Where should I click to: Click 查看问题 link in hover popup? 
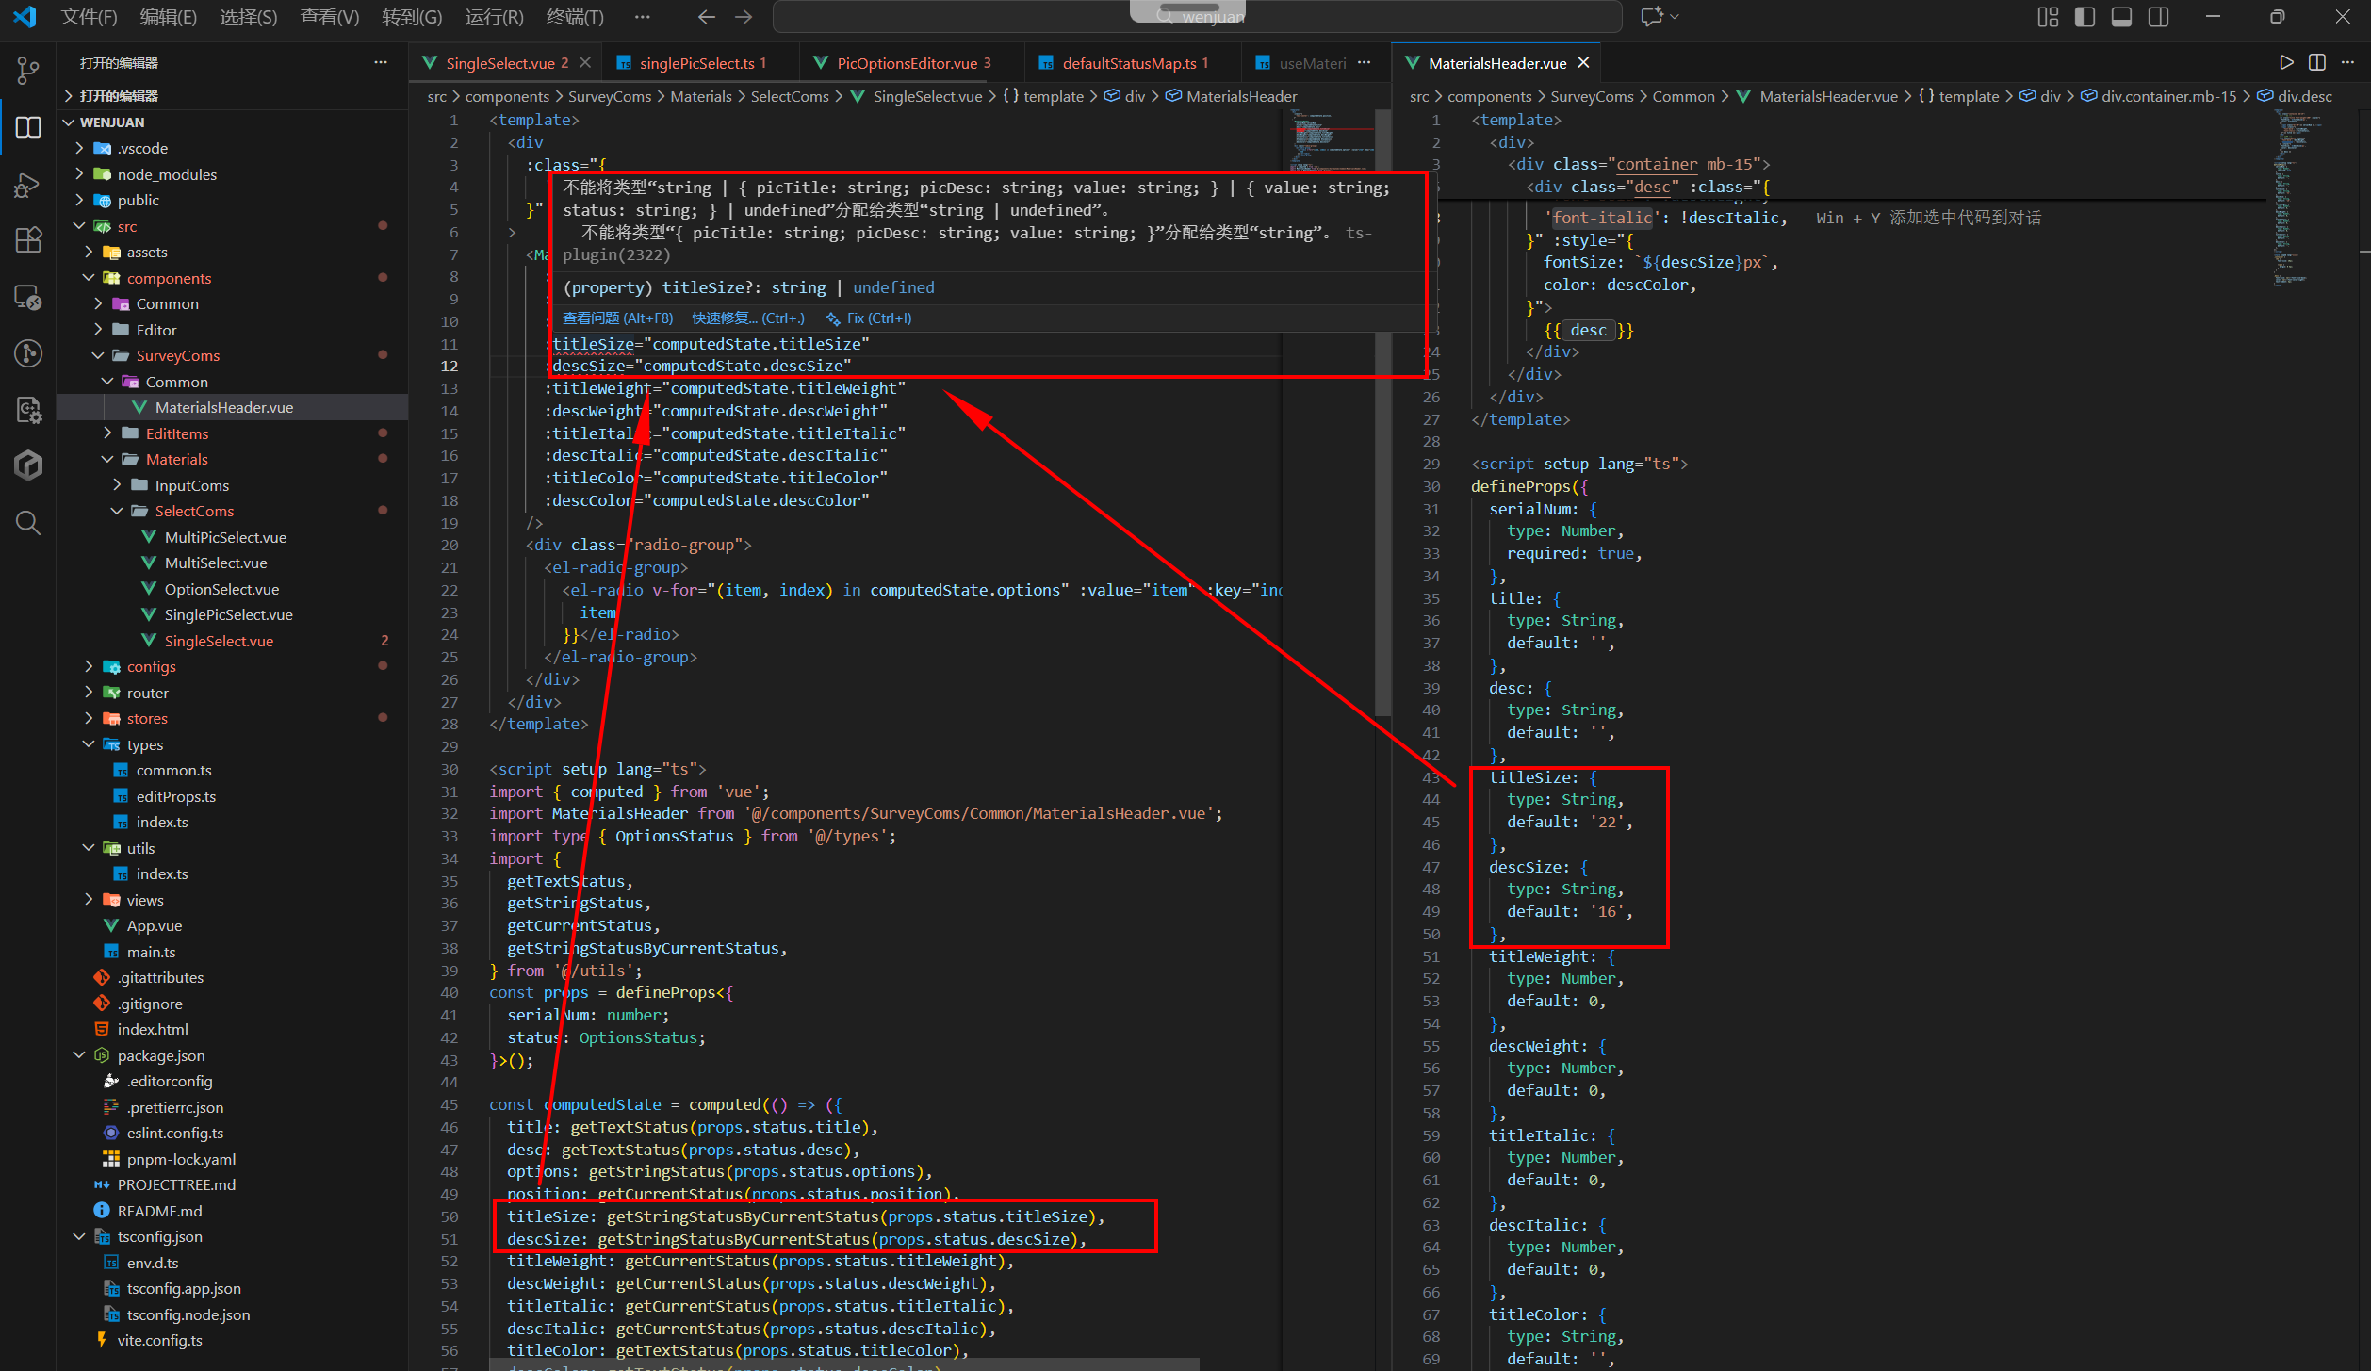(617, 318)
